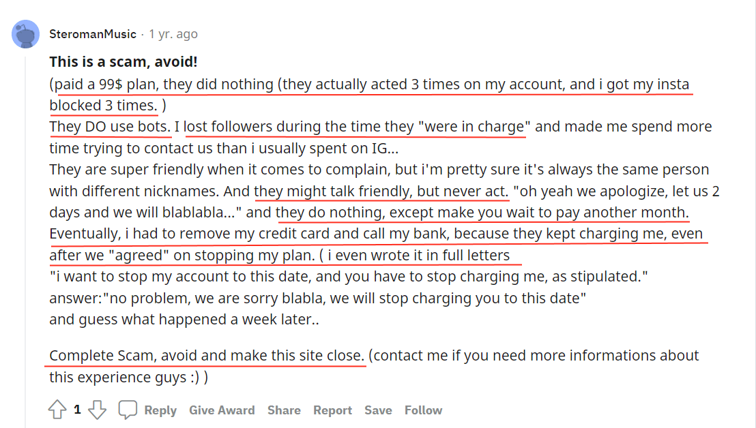Open the SteromanMusic user avatar
This screenshot has height=428, width=756.
coord(25,34)
